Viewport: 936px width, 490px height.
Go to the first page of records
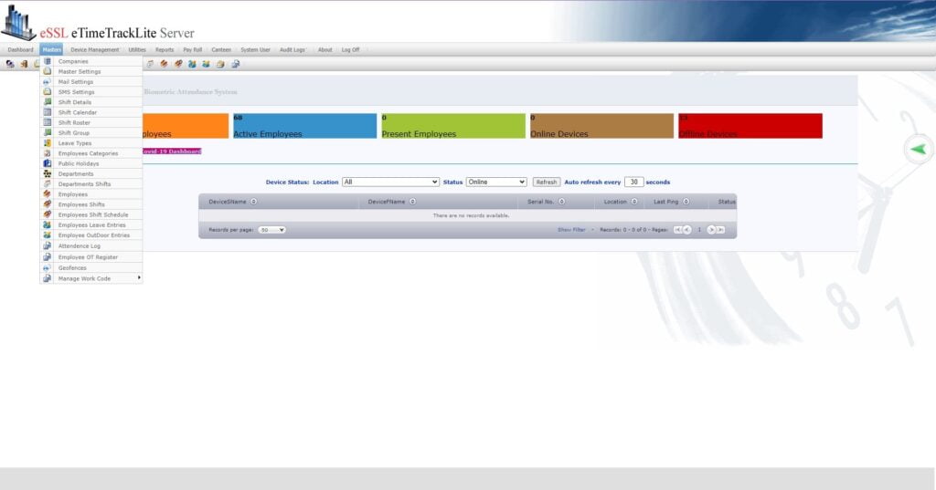click(x=677, y=230)
